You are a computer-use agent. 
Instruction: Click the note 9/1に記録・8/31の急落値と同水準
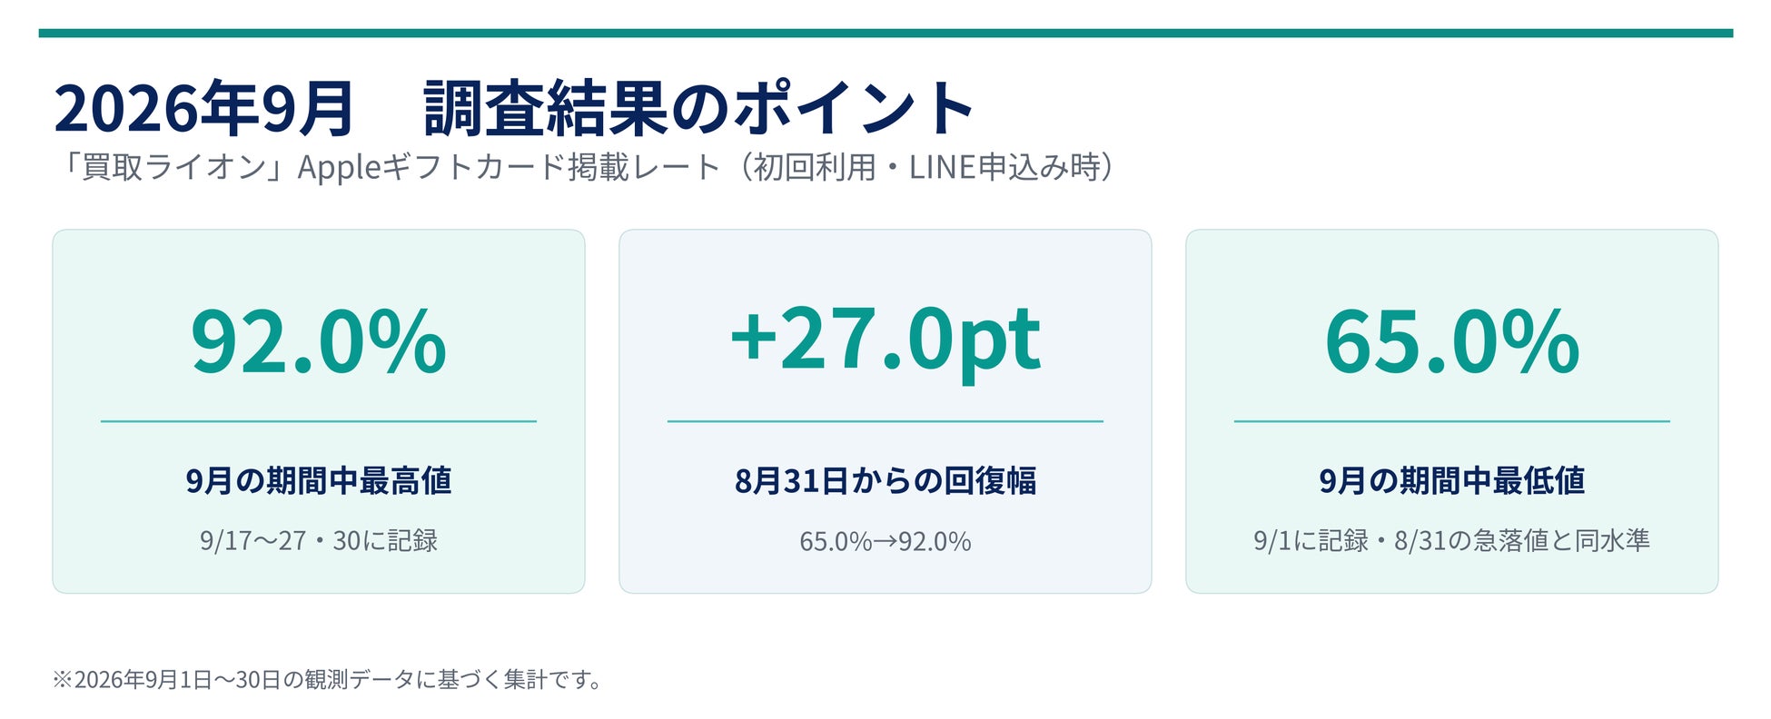tap(1452, 540)
